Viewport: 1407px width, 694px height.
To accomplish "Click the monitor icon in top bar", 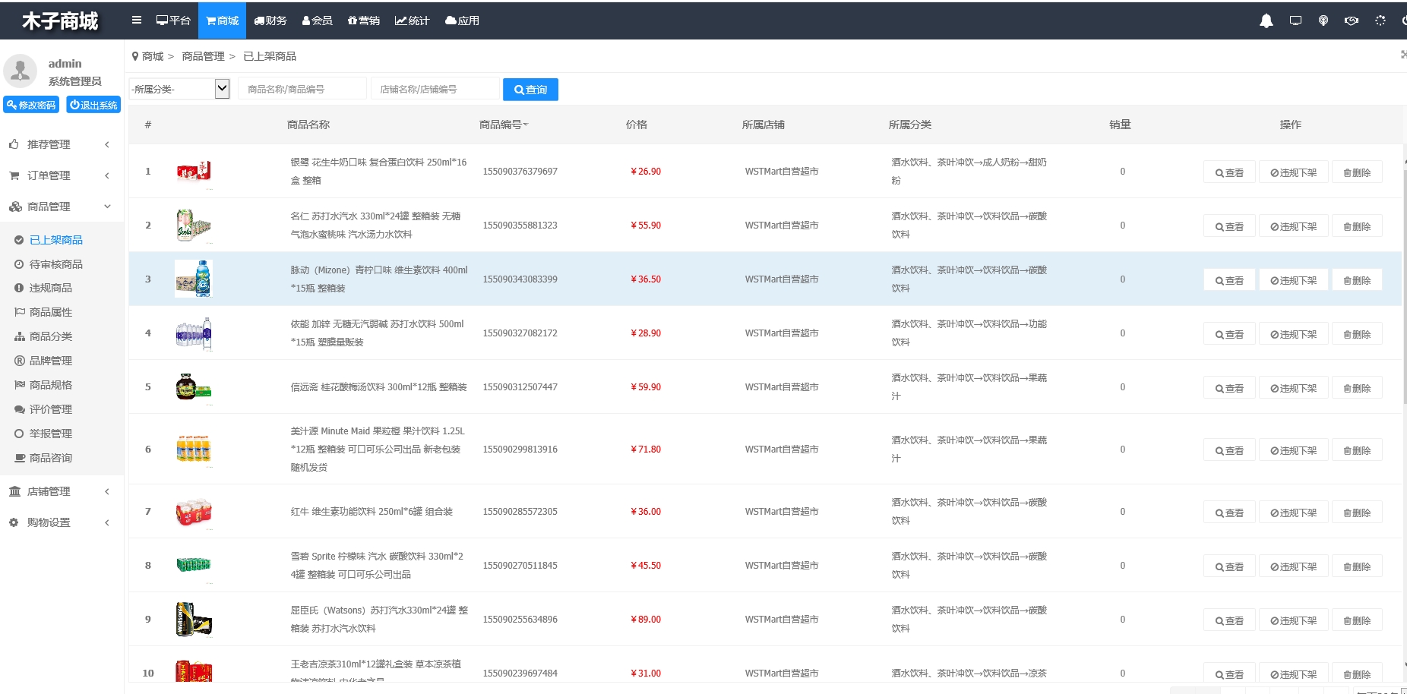I will pyautogui.click(x=1295, y=21).
